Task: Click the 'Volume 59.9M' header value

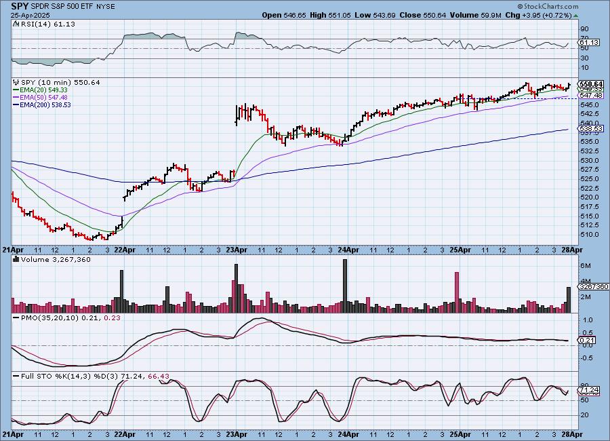Action: tap(475, 15)
